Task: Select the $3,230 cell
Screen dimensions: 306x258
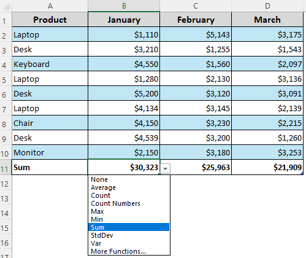Action: [196, 123]
